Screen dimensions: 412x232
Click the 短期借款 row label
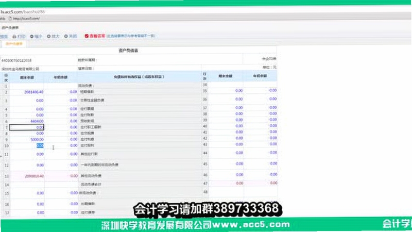(87, 92)
